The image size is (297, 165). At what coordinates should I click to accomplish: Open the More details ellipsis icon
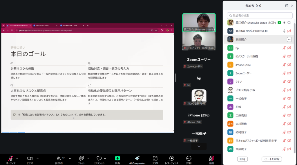189,158
